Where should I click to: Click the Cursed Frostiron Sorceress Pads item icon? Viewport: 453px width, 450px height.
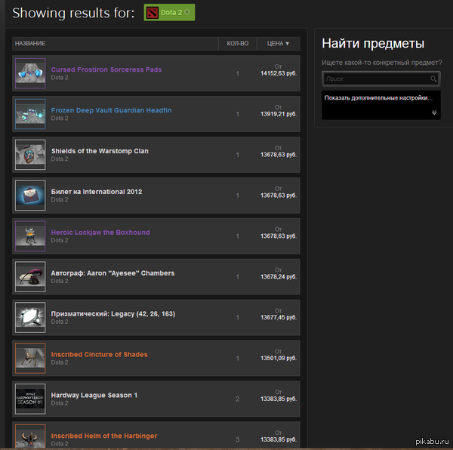tap(30, 73)
